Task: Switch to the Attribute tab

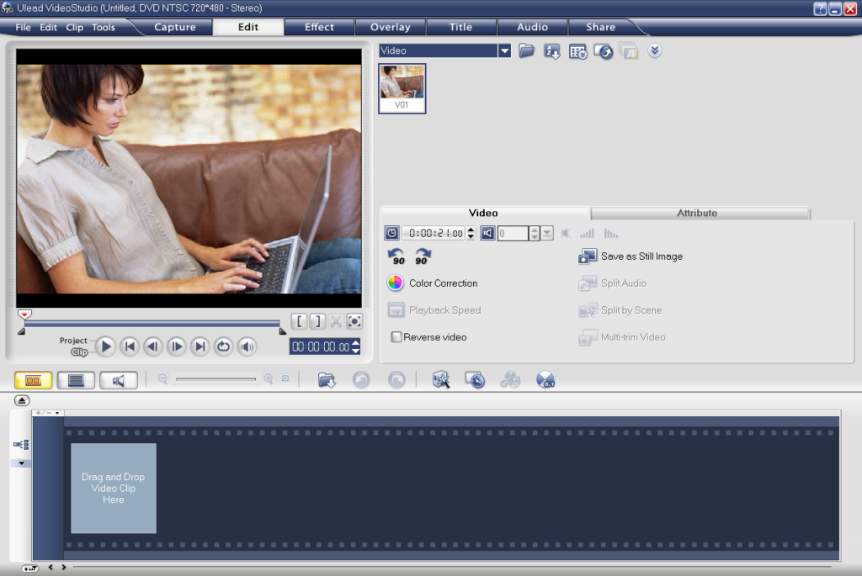Action: pos(697,214)
